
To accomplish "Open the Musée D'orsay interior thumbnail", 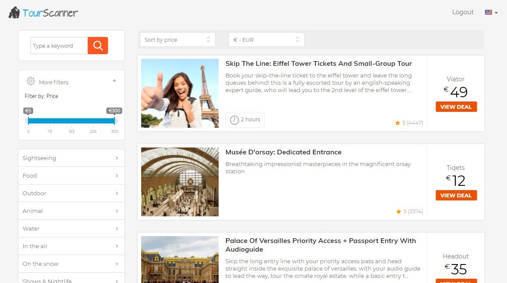I will point(180,182).
